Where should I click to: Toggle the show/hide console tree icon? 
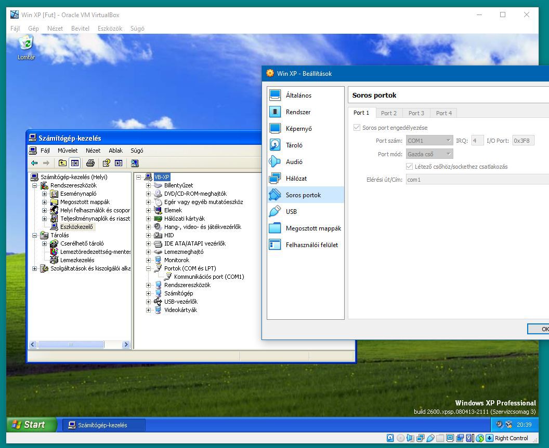(x=74, y=163)
